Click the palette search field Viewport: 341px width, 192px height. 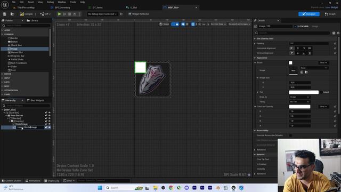pos(26,26)
